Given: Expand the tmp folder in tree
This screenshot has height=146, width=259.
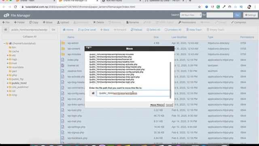Looking at the screenshot, I should pyautogui.click(x=8, y=95).
